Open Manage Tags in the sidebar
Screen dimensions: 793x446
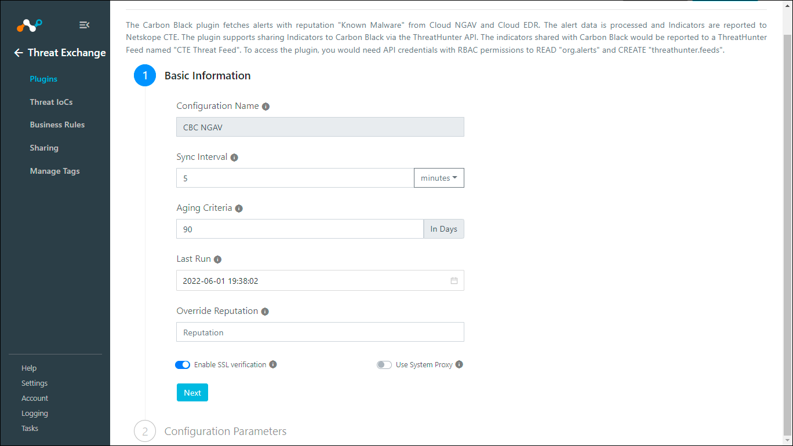click(55, 171)
